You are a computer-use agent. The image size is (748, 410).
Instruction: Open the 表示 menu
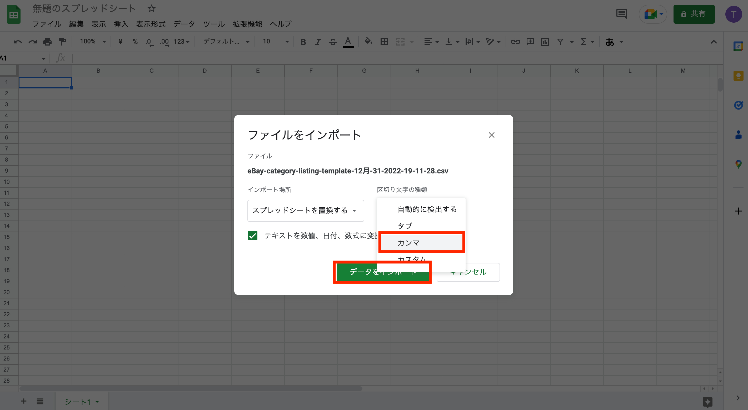tap(99, 24)
